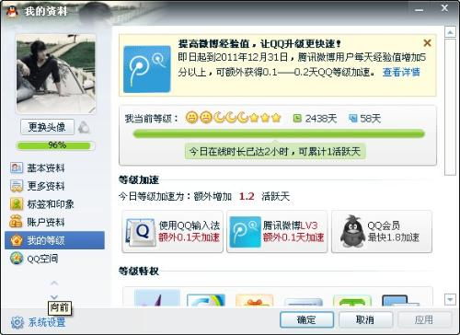Click the blue icon beside 58天
Viewport: 460px width, 335px height.
353,118
